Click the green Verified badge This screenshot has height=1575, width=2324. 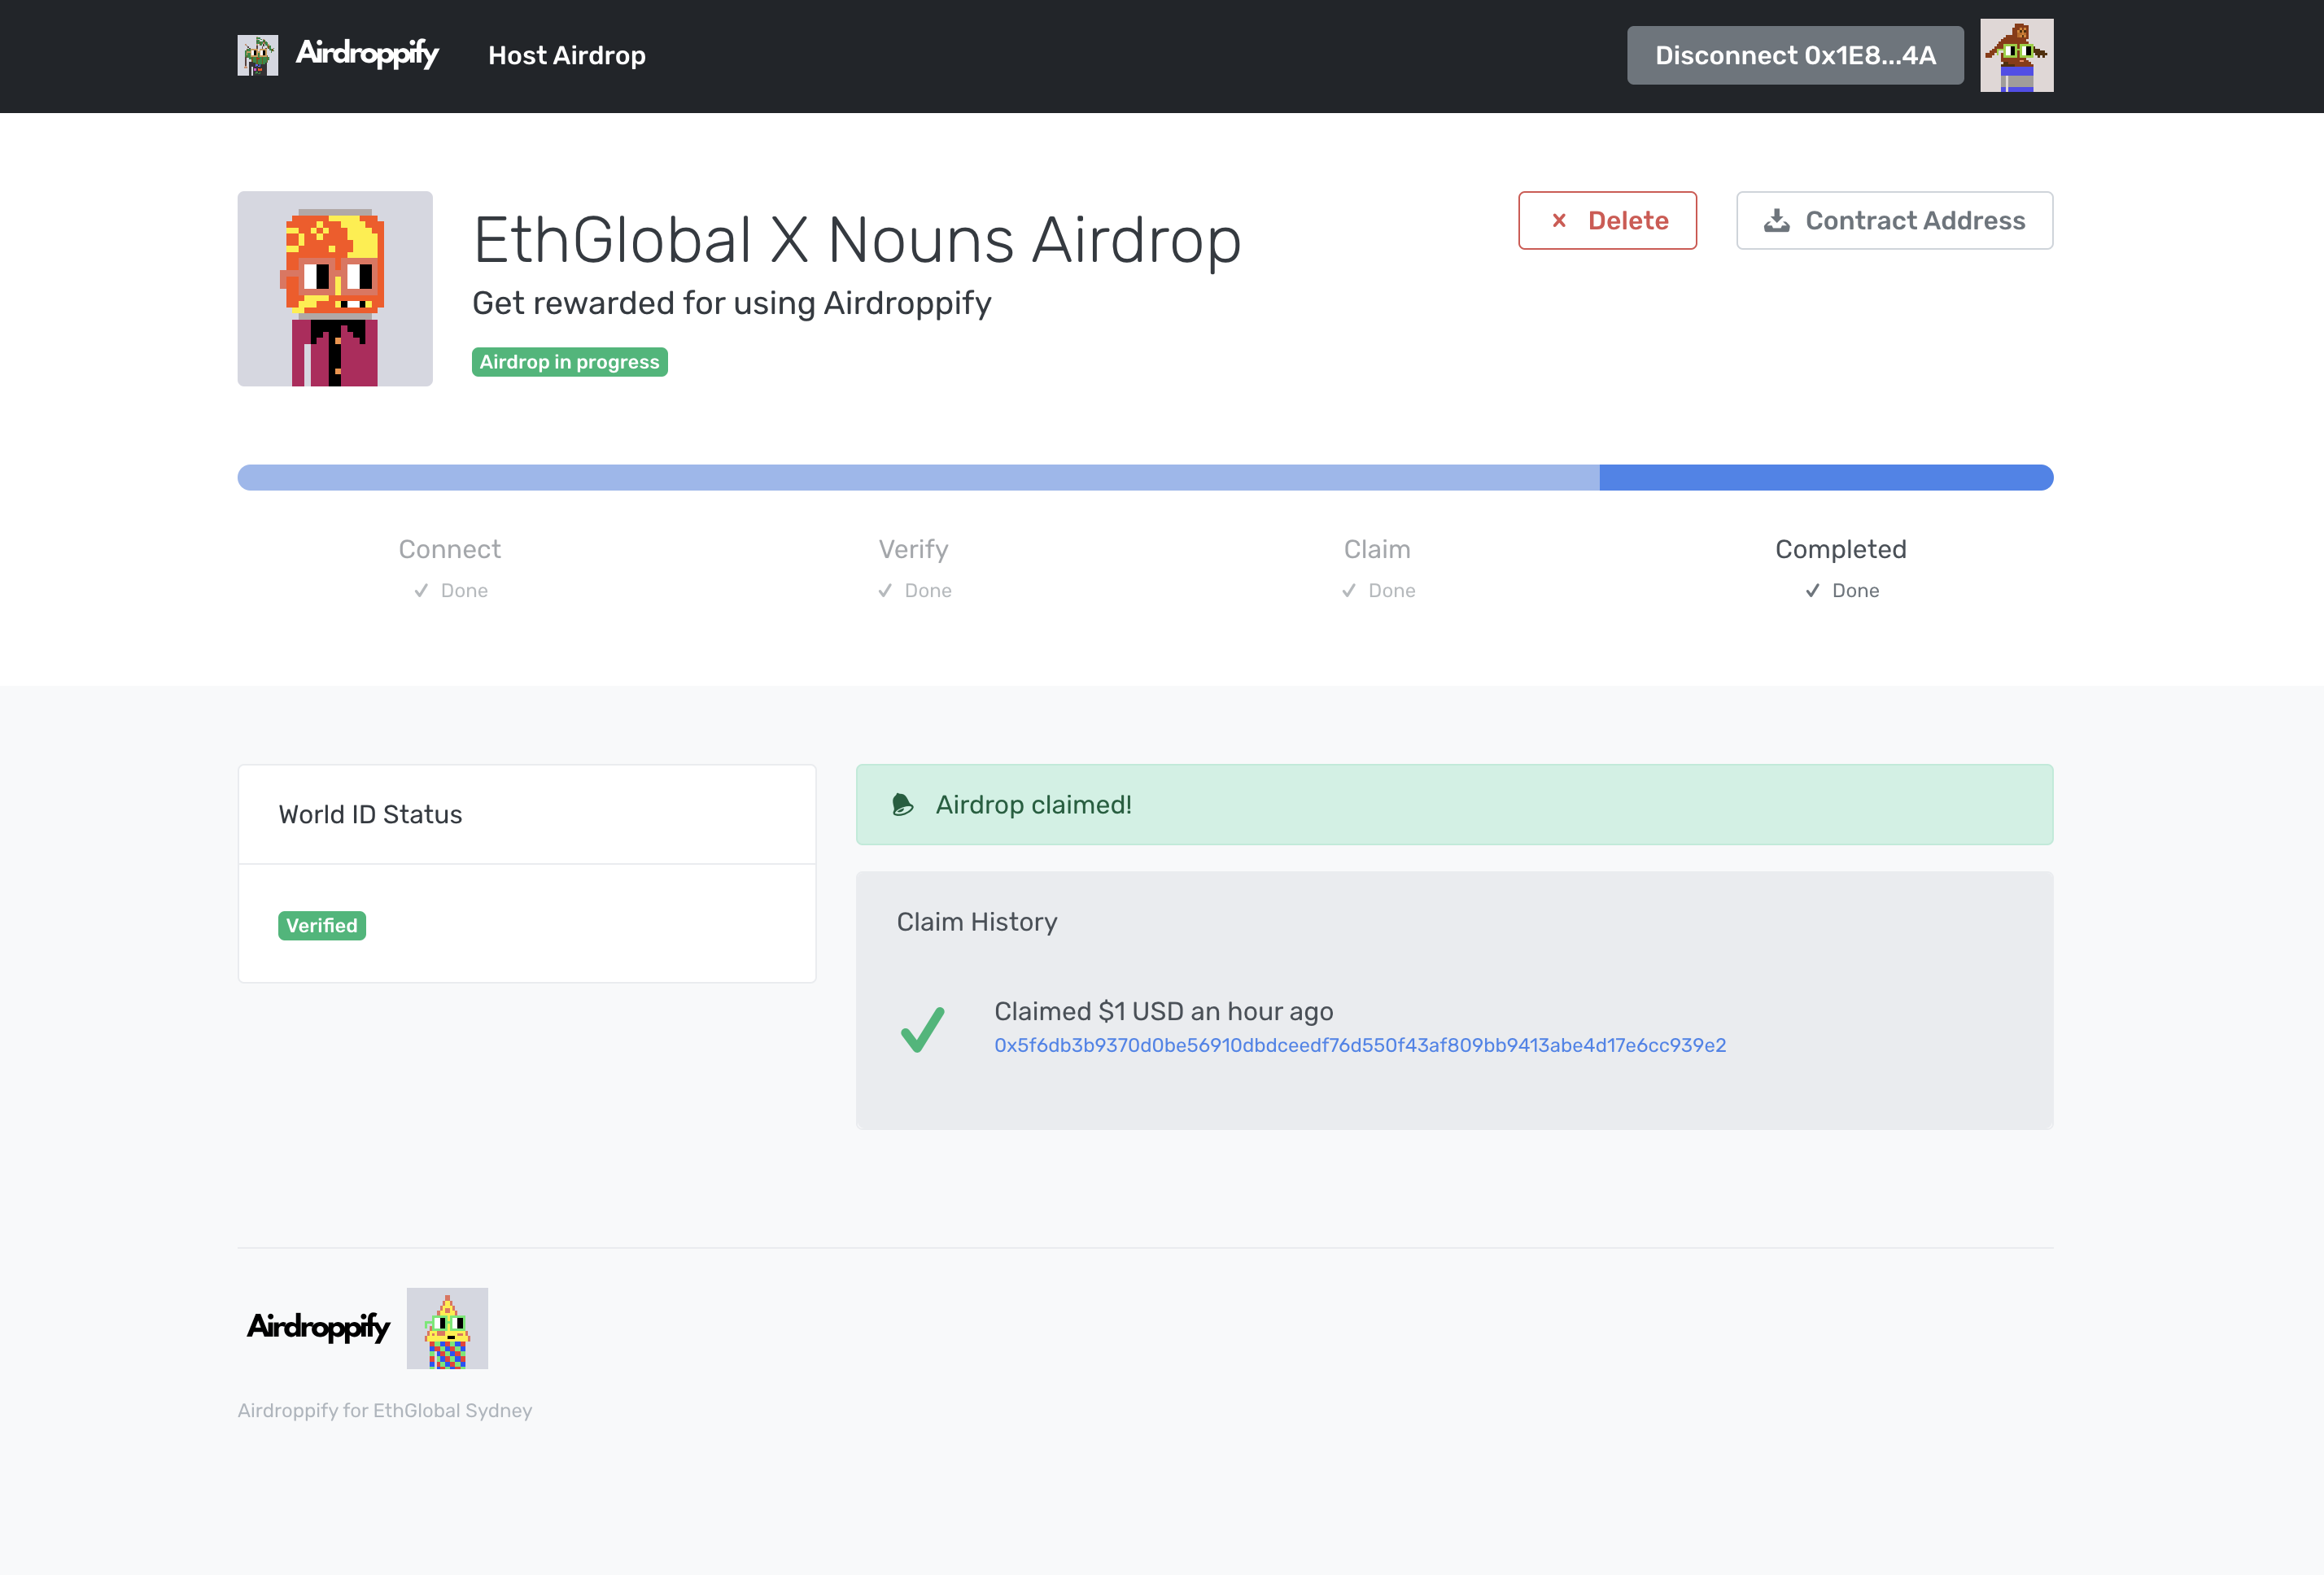[x=322, y=926]
